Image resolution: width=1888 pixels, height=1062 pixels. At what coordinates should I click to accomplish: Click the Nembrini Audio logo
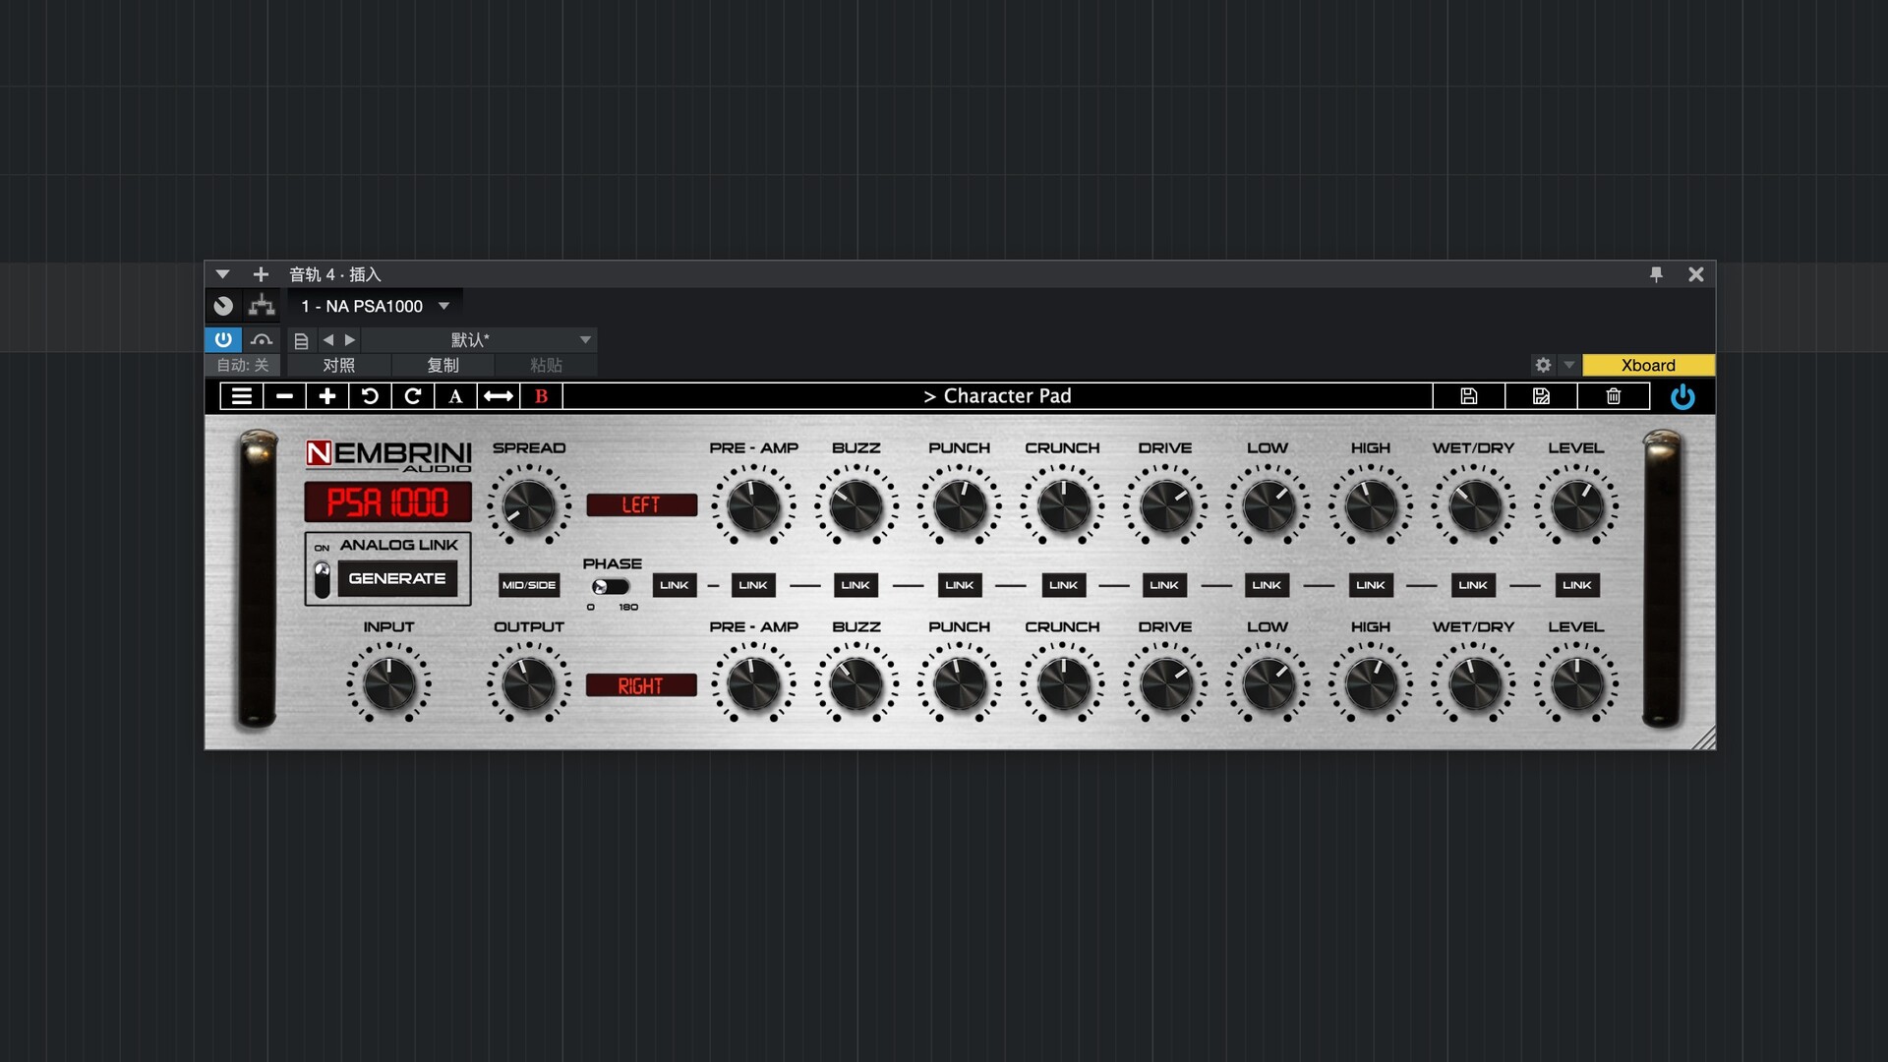(x=388, y=455)
